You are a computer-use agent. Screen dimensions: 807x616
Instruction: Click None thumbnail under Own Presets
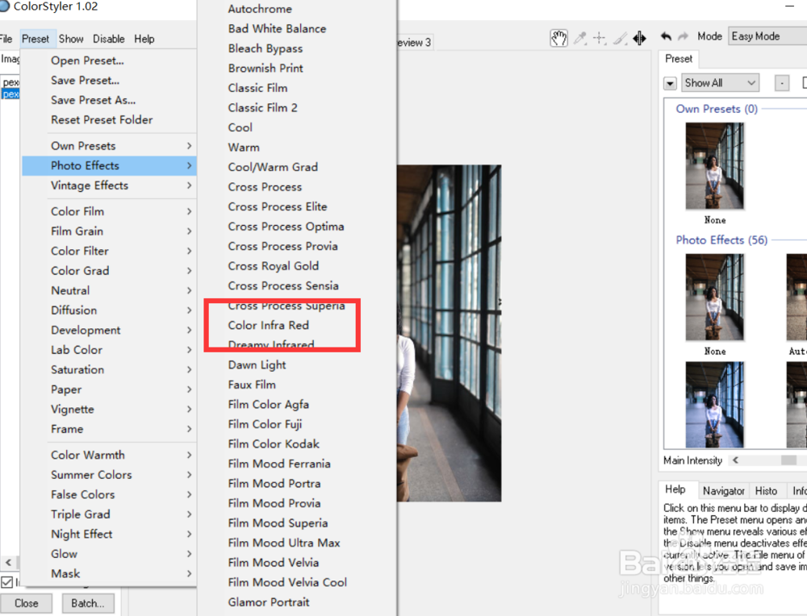point(714,165)
